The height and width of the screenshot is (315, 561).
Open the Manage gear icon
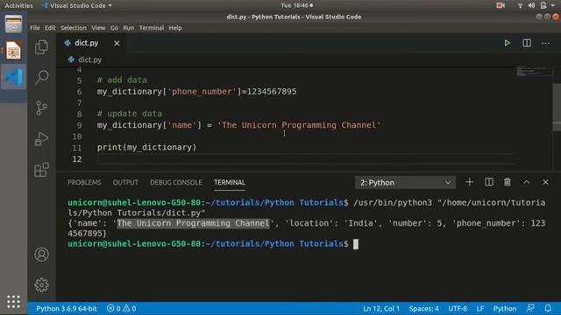click(x=41, y=285)
